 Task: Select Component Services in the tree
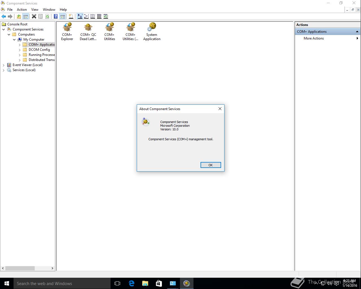point(28,29)
